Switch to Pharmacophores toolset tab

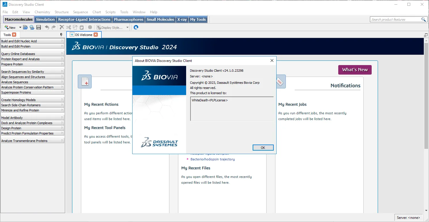click(128, 19)
